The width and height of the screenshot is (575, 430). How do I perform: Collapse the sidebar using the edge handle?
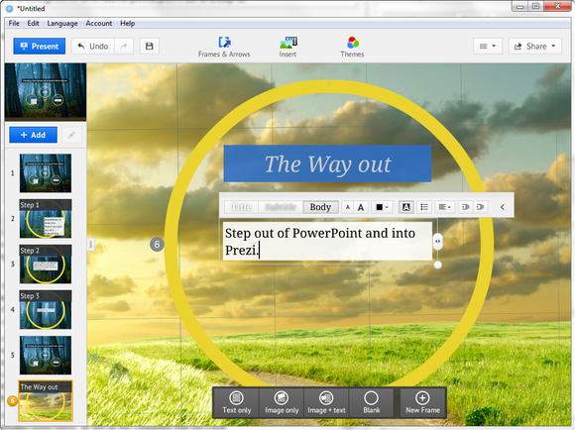point(91,245)
